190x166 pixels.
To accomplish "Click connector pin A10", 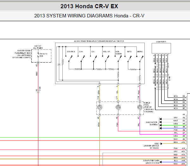I will [x=183, y=142].
